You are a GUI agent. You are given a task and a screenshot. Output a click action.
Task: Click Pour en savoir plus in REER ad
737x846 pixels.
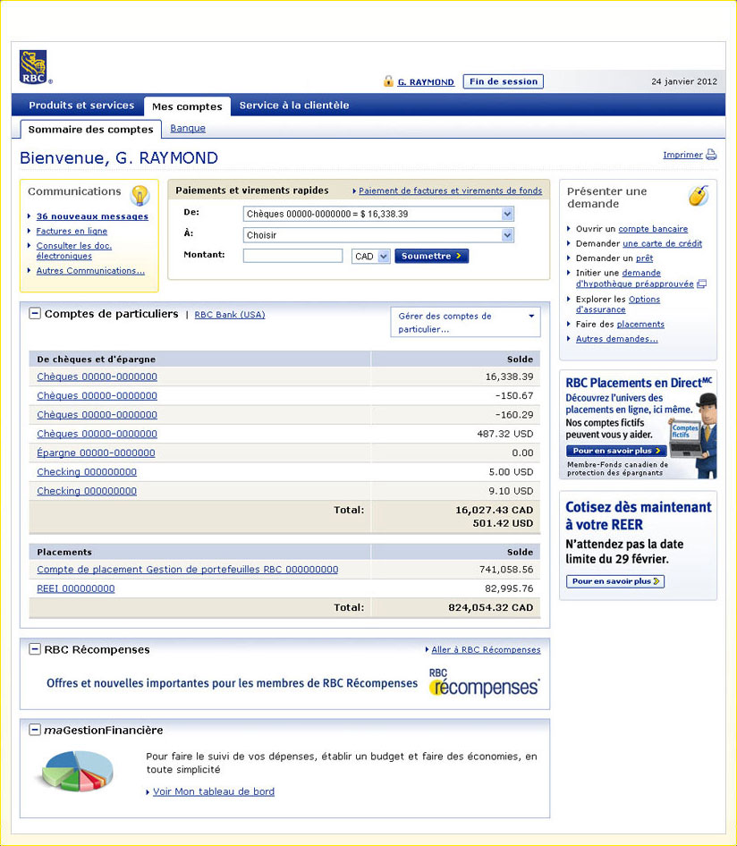(x=615, y=581)
